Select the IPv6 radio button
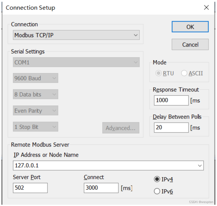 (x=157, y=191)
